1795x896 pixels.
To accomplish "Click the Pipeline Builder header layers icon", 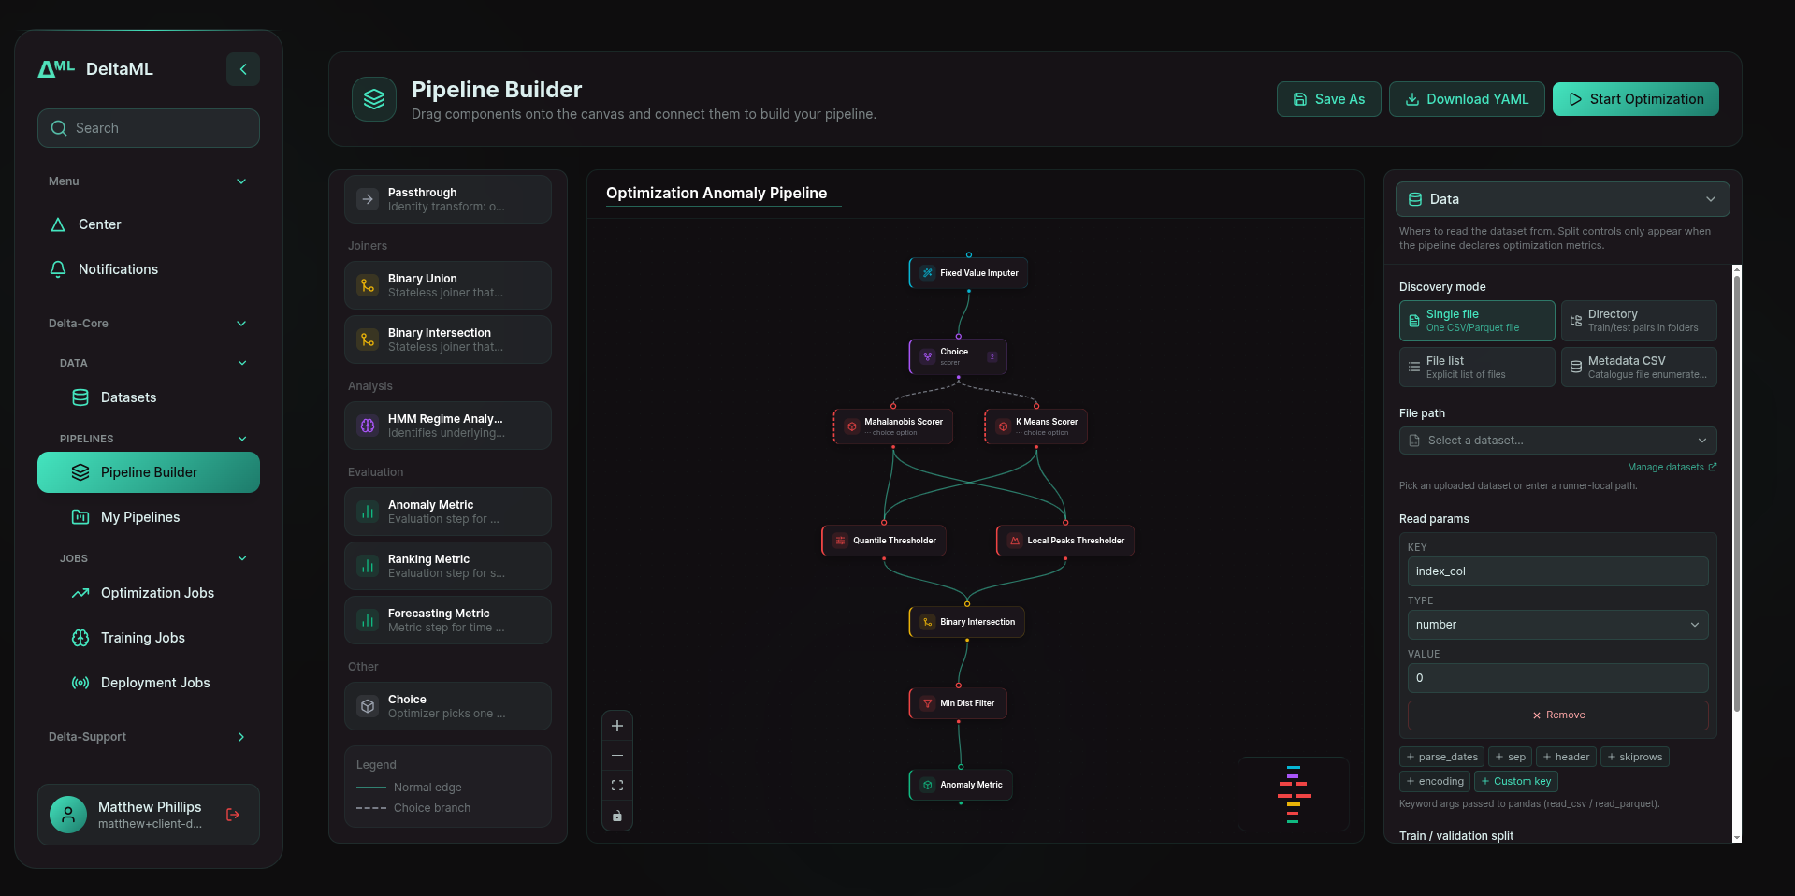I will point(374,99).
